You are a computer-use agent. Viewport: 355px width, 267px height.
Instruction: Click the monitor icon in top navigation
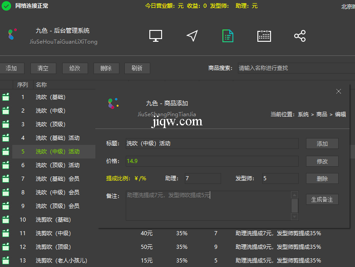tap(156, 36)
